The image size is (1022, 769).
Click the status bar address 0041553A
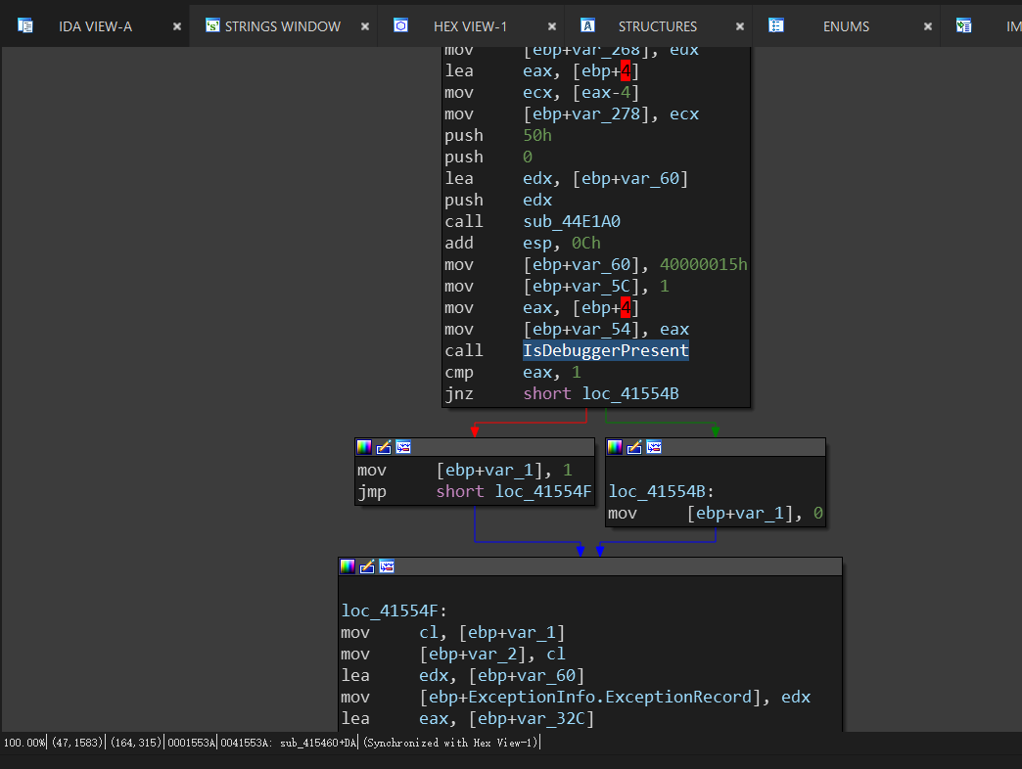pyautogui.click(x=245, y=743)
